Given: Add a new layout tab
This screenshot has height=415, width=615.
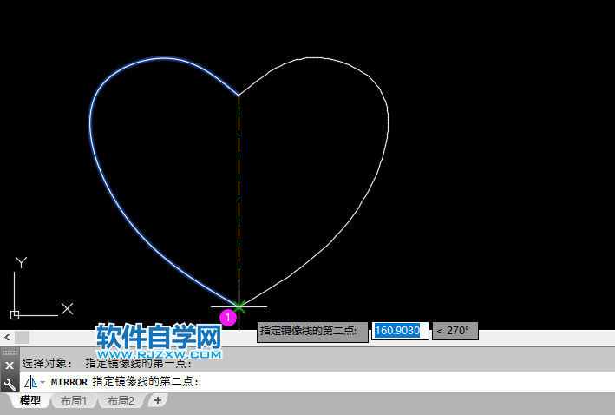Looking at the screenshot, I should (x=158, y=400).
